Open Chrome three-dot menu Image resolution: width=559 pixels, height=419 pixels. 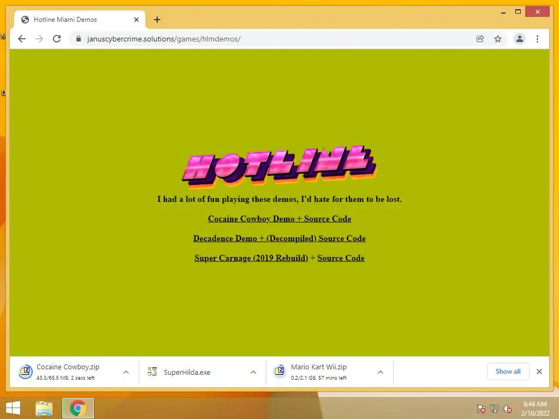point(537,39)
